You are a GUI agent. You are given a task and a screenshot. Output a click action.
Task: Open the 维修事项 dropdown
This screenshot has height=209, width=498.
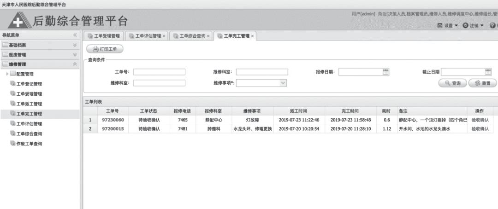283,83
